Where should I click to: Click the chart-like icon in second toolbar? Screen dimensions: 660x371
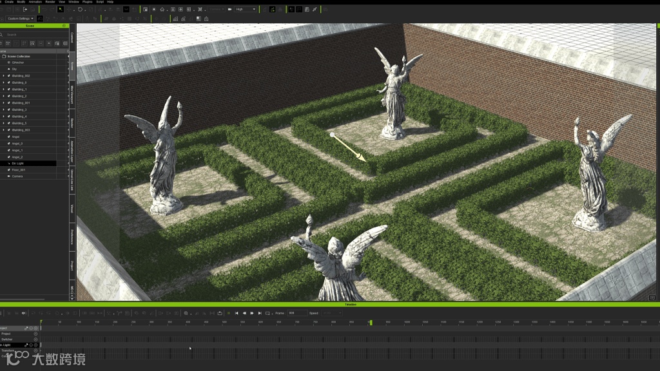[x=175, y=19]
